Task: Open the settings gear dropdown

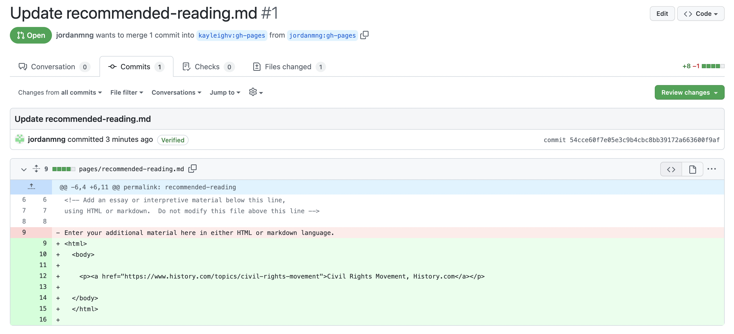Action: click(255, 92)
